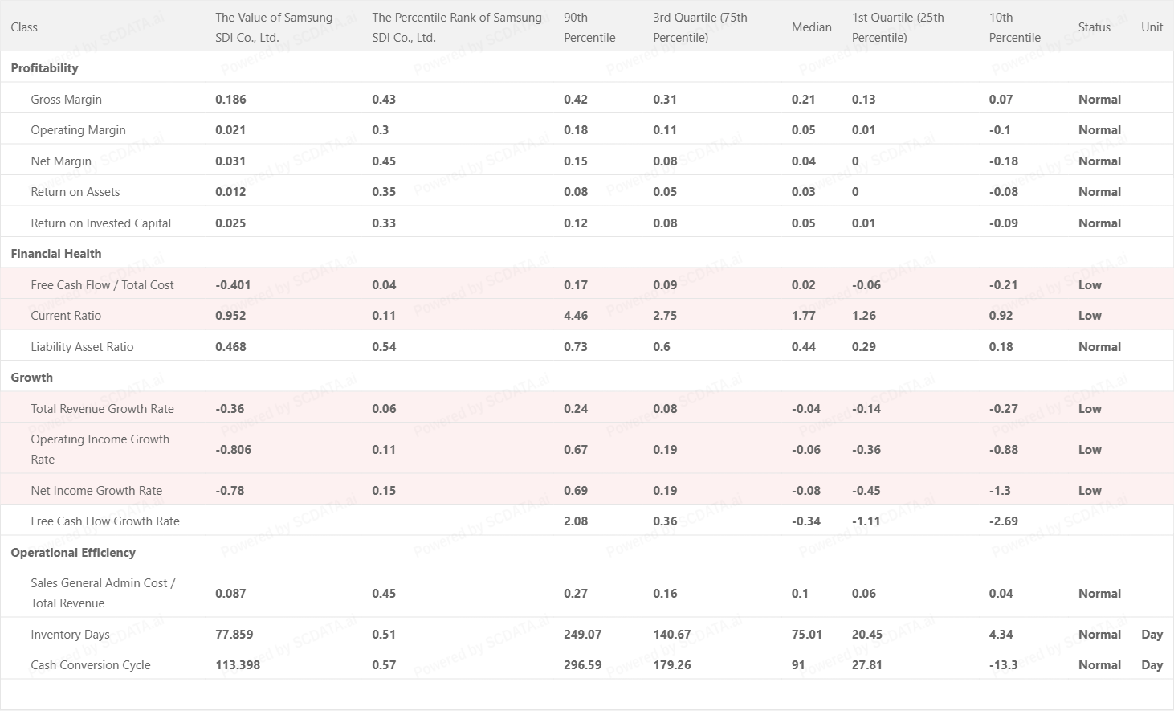Image resolution: width=1174 pixels, height=711 pixels.
Task: Click the Operational Efficiency section heading
Action: (73, 553)
